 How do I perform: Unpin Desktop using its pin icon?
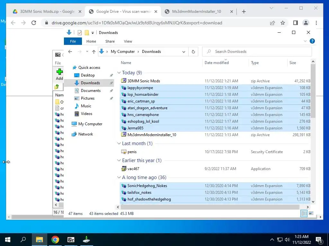111,75
